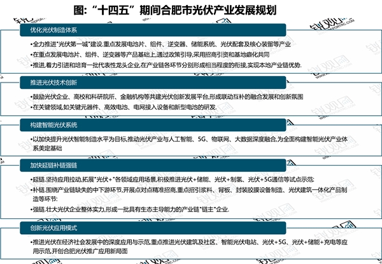Click the bullet about 全力推进"光伏第一城"建设
Image resolution: width=382 pixels, height=264 pixels.
(x=160, y=44)
